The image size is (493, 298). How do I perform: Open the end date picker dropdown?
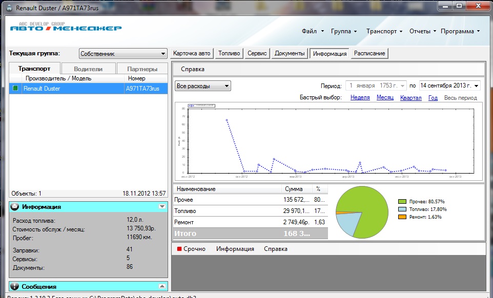tap(477, 86)
